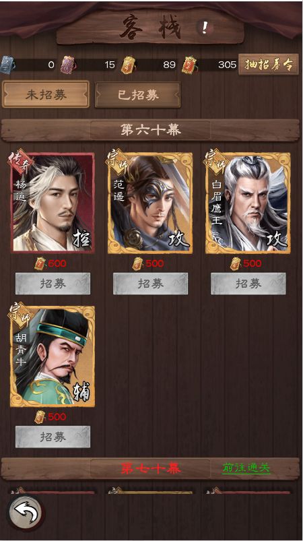Viewport: 303px width, 541px height.
Task: Click the red token icon beside 305
Action: pyautogui.click(x=189, y=65)
